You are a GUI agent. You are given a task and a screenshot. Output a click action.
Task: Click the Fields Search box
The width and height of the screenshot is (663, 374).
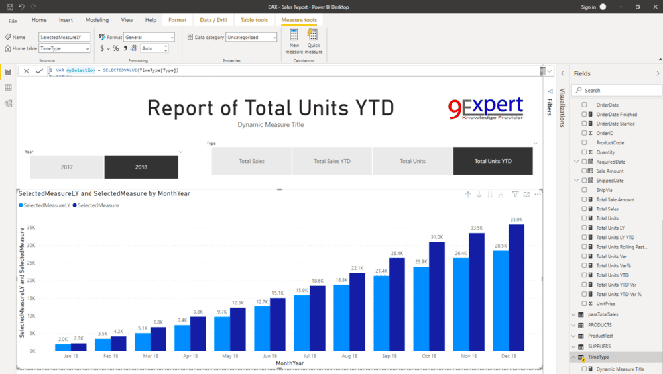[x=617, y=90]
